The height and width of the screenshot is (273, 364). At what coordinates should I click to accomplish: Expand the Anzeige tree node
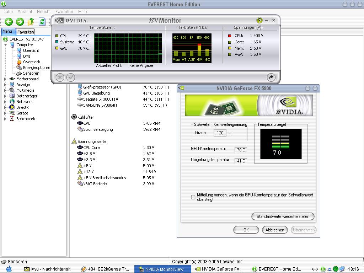click(x=5, y=85)
